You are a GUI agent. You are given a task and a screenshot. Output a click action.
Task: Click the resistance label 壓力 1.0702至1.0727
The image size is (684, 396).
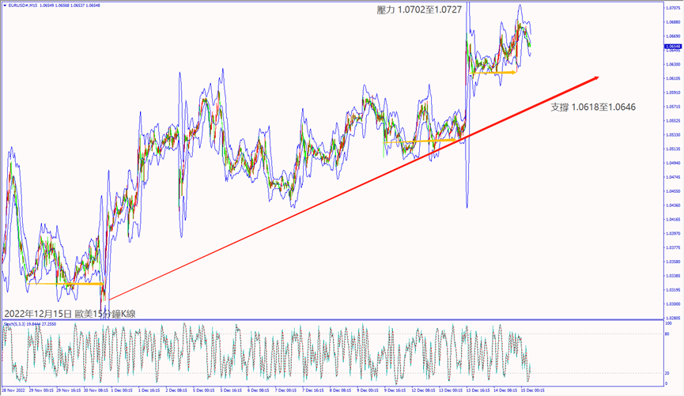(419, 9)
